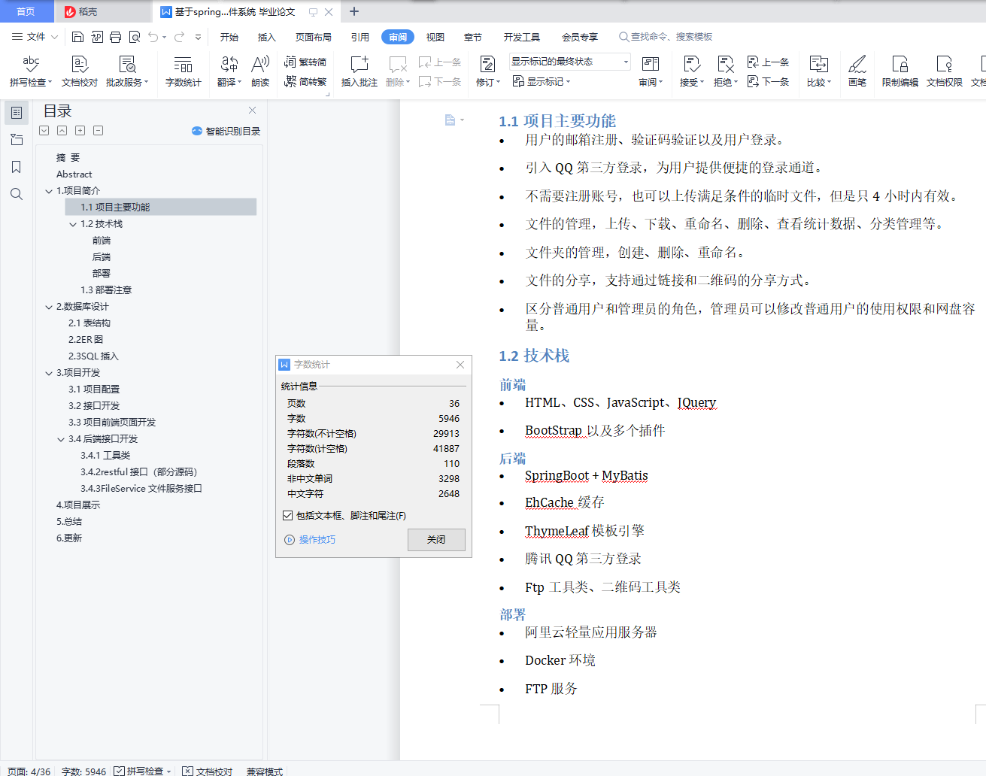Open spelling check (拼写检查) tool

[x=31, y=71]
